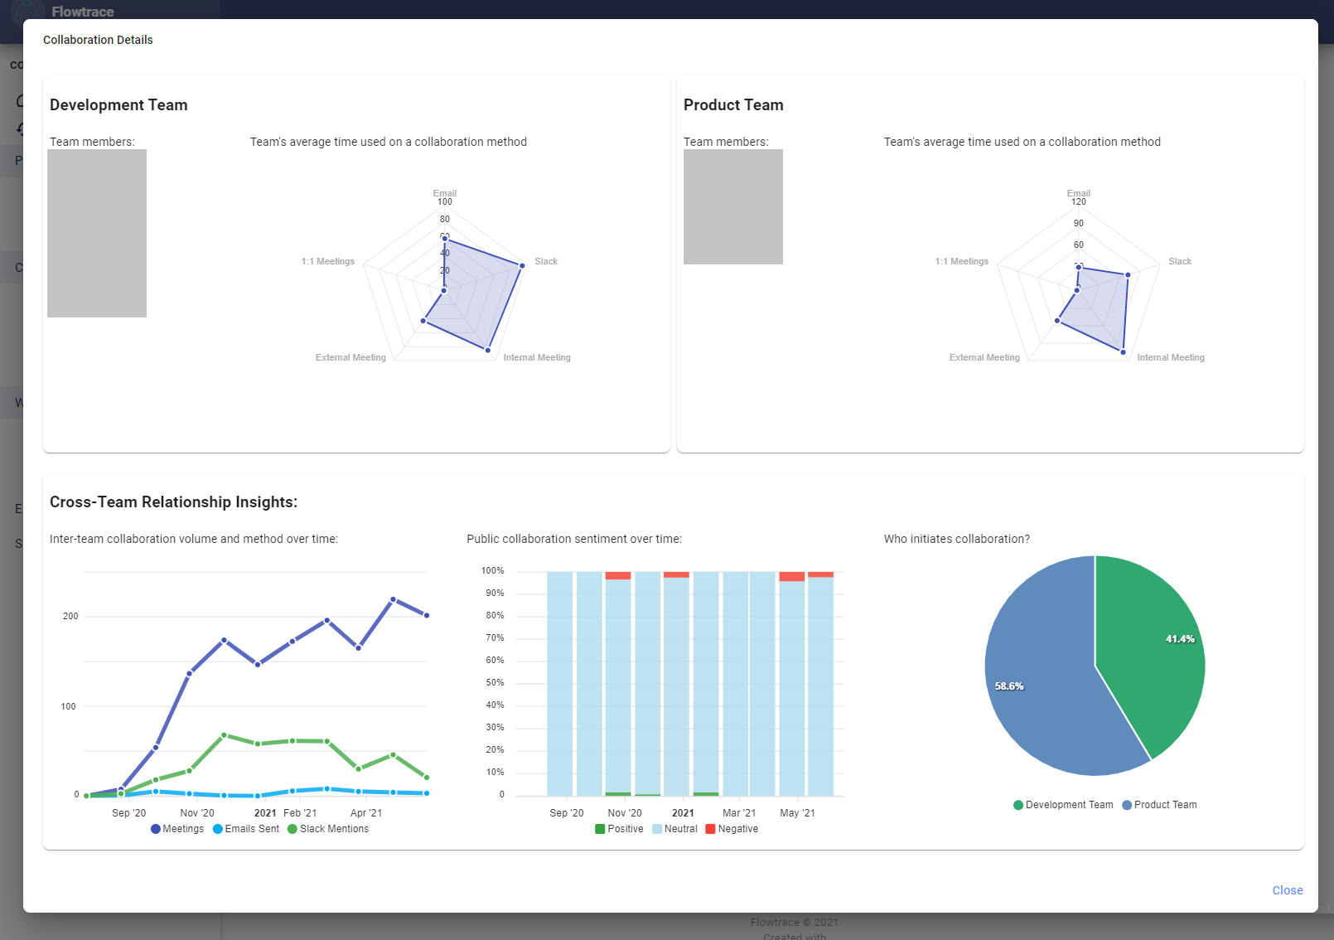Image resolution: width=1334 pixels, height=940 pixels.
Task: Click 'Inter-team collaboration volume' label
Action: pyautogui.click(x=194, y=539)
